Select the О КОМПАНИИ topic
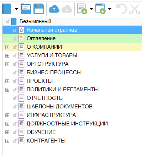142x156 pixels. [x=44, y=47]
